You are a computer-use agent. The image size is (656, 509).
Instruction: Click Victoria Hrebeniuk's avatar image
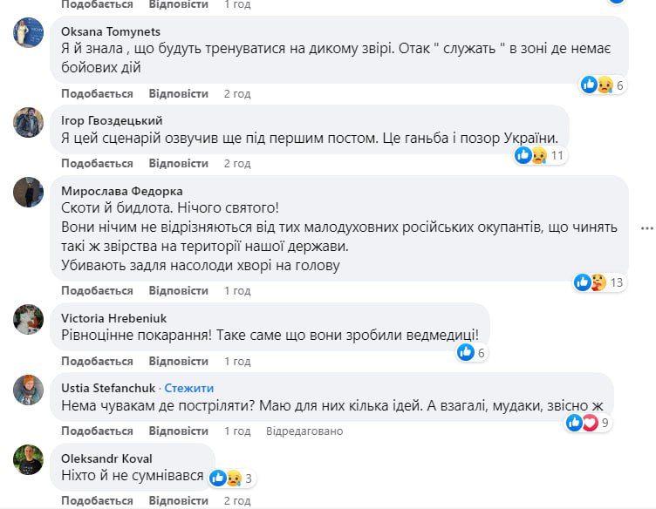tap(28, 319)
